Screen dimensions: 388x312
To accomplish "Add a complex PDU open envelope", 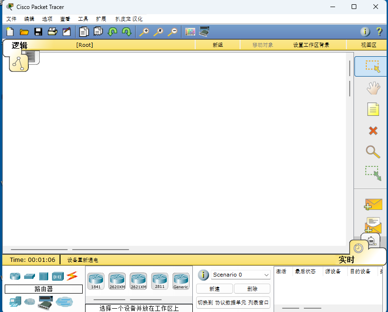I will pyautogui.click(x=373, y=225).
